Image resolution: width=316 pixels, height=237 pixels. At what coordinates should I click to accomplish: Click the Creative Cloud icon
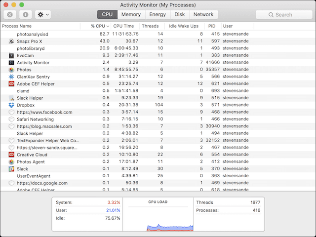click(11, 155)
